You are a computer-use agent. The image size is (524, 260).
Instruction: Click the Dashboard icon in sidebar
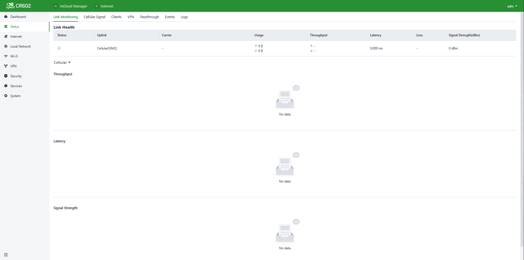pos(6,17)
